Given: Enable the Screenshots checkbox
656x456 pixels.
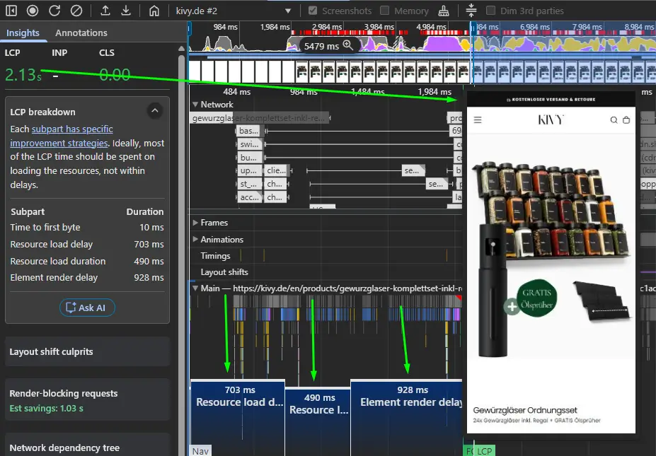Looking at the screenshot, I should coord(313,11).
